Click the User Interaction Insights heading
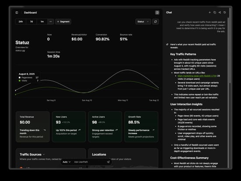This screenshot has height=181, width=241. click(x=186, y=104)
